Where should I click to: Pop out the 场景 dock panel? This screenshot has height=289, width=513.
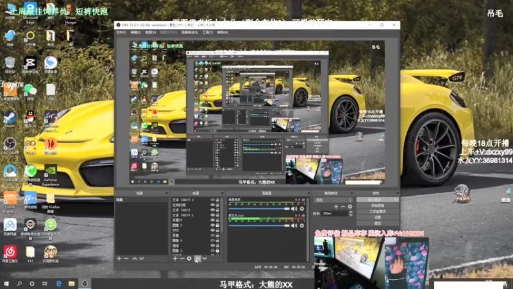tap(166, 193)
